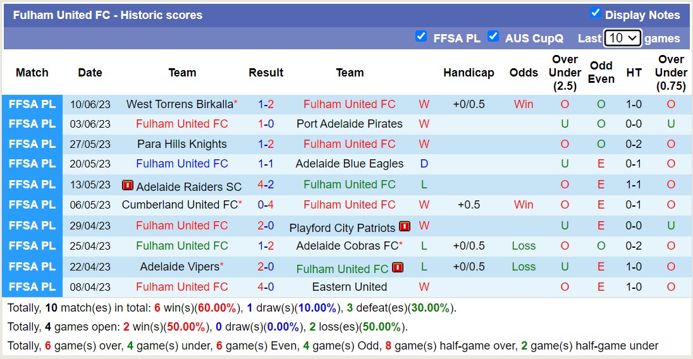Click FFSA PL league label on 10/06/23 row
Viewport: 693px width, 359px height.
pyautogui.click(x=32, y=104)
